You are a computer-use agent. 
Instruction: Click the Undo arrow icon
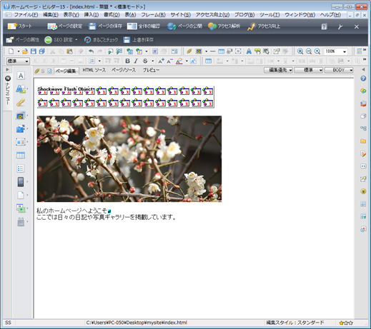pyautogui.click(x=91, y=51)
